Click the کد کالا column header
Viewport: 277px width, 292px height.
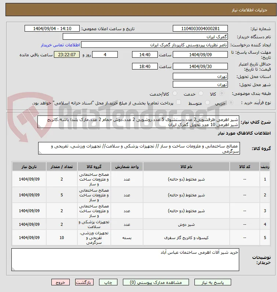[244, 167]
